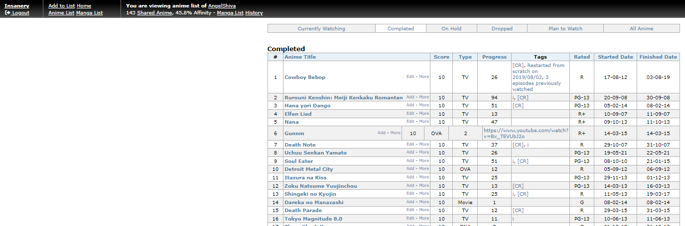Open the History link in header

click(254, 13)
